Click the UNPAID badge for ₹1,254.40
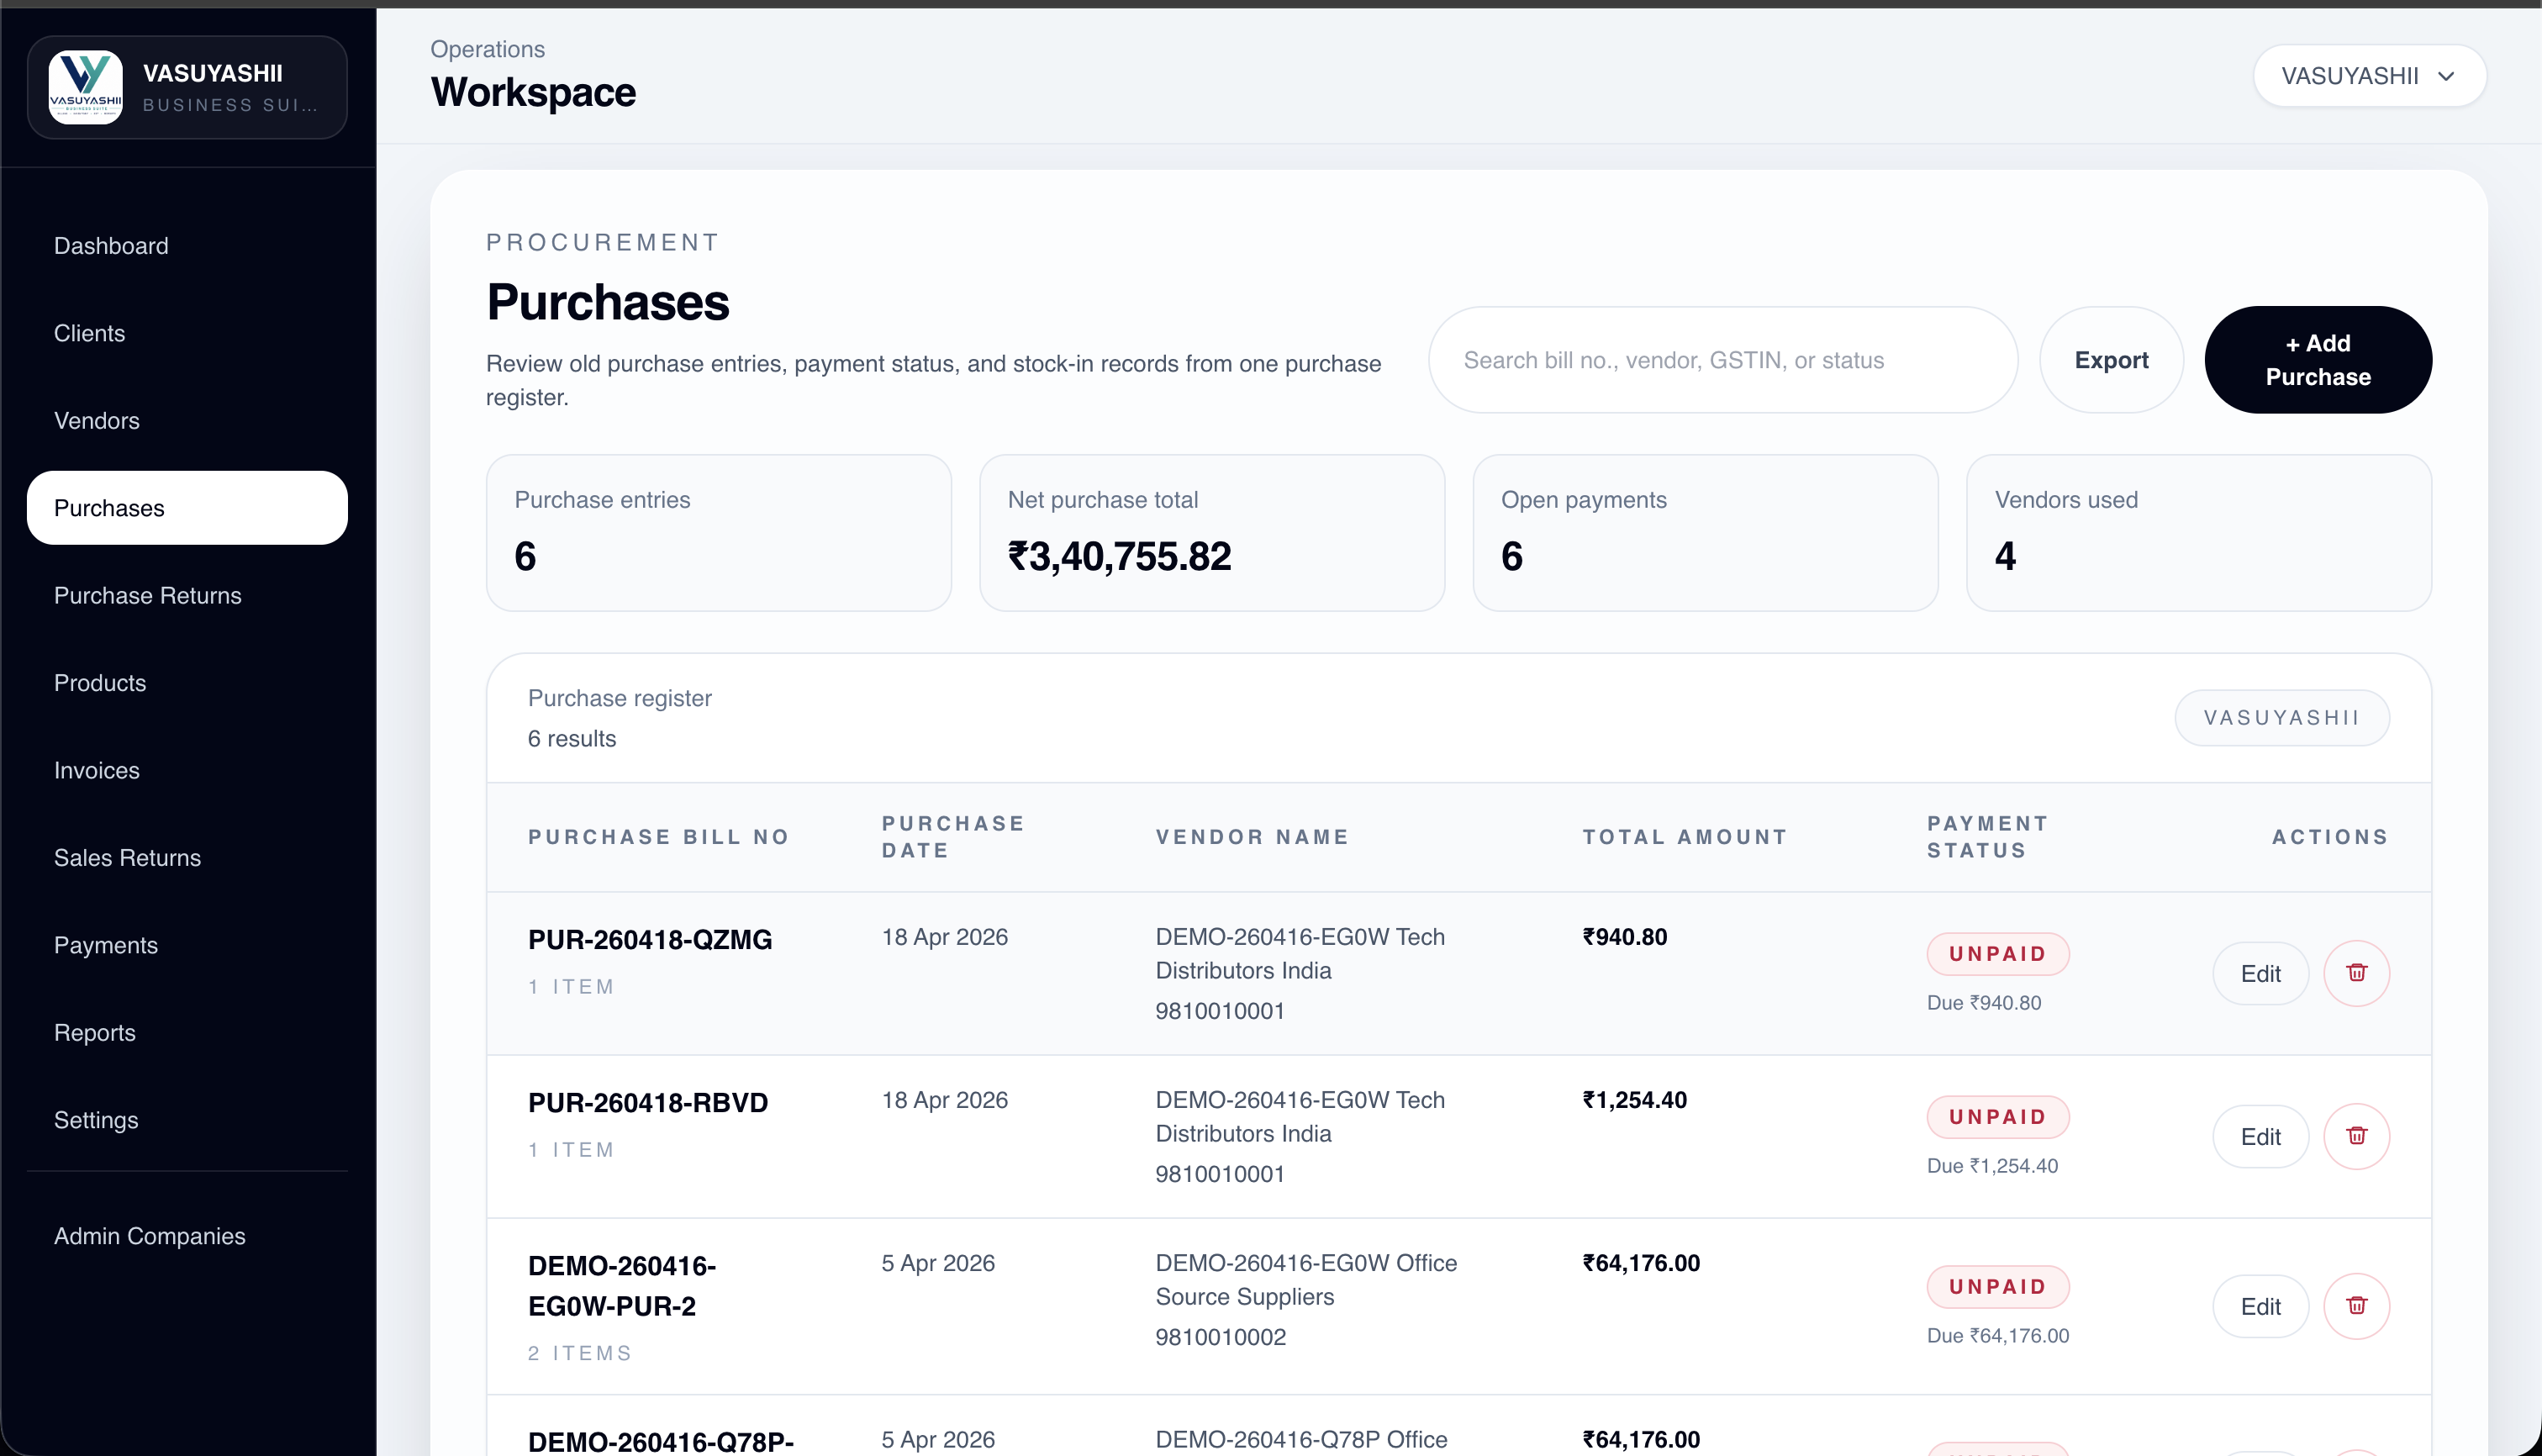 pyautogui.click(x=1998, y=1117)
